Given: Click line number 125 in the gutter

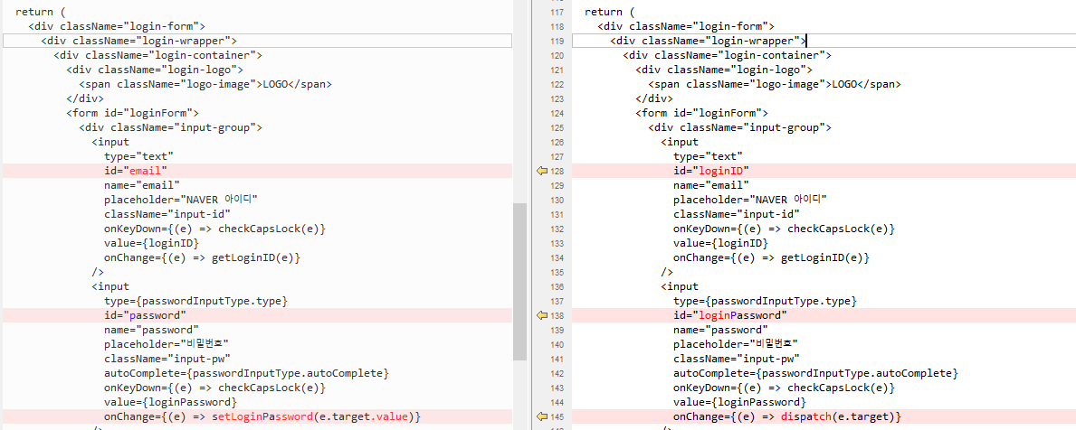Looking at the screenshot, I should tap(557, 127).
